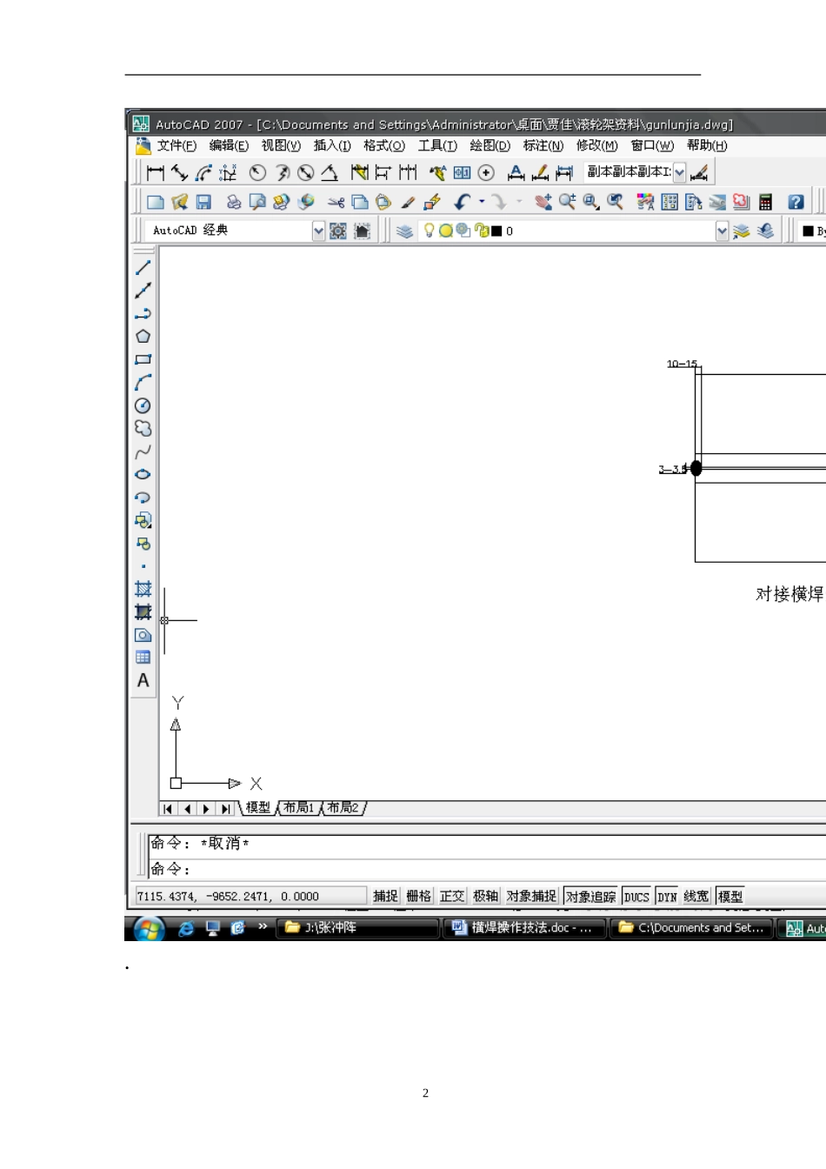Image resolution: width=826 pixels, height=1169 pixels.
Task: Click the Save disk icon
Action: point(203,202)
